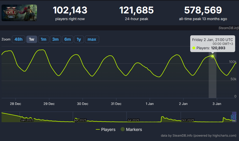This screenshot has width=239, height=141.
Task: Toggle the Markers series in legend
Action: [131, 129]
